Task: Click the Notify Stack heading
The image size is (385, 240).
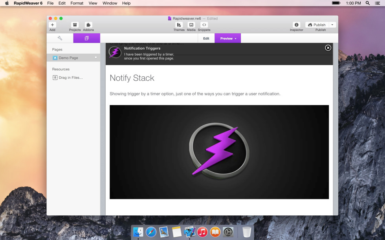Action: [132, 78]
